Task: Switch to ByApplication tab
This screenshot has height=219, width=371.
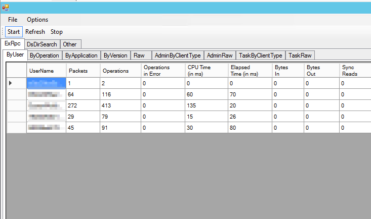Action: [x=81, y=56]
